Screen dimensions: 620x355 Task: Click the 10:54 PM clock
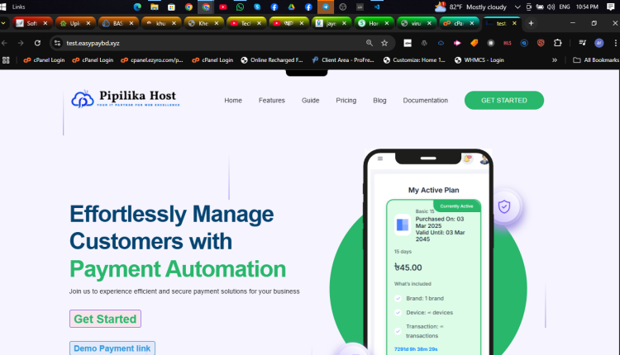[x=587, y=7]
